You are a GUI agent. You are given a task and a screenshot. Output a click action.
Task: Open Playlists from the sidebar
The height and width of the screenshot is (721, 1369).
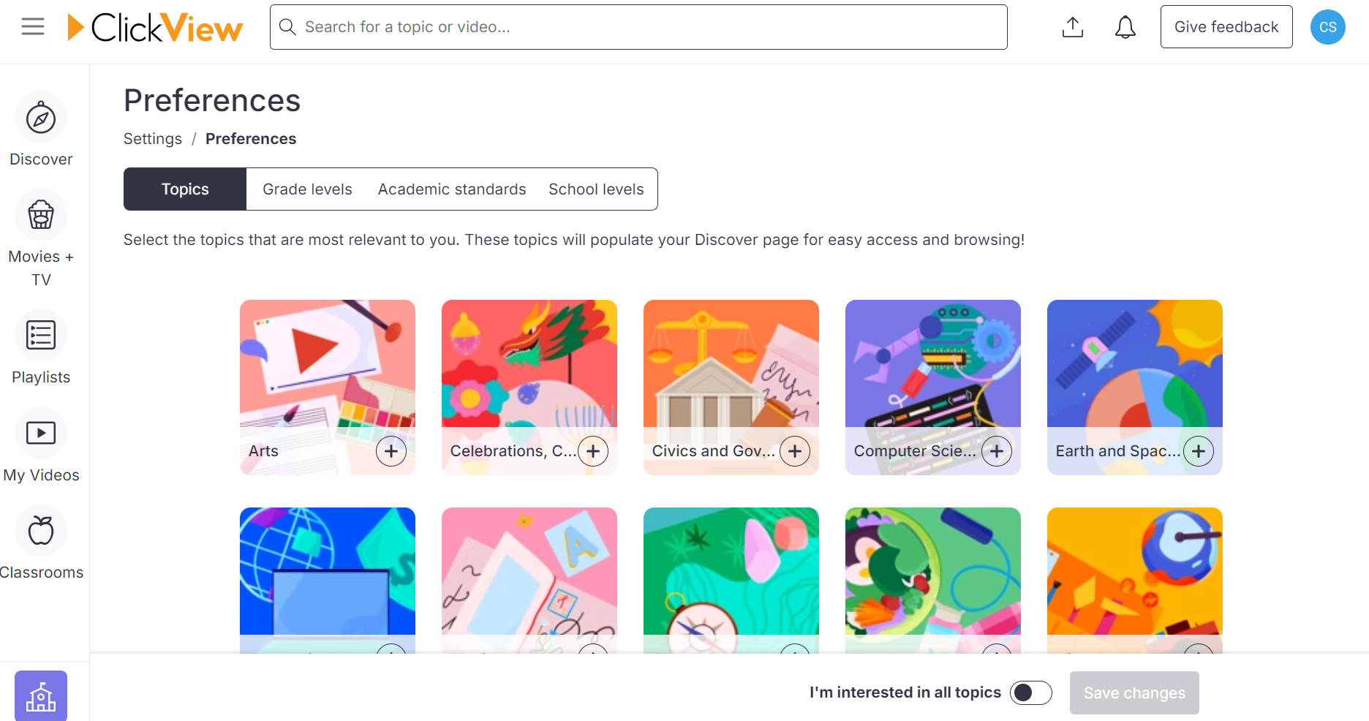click(41, 335)
